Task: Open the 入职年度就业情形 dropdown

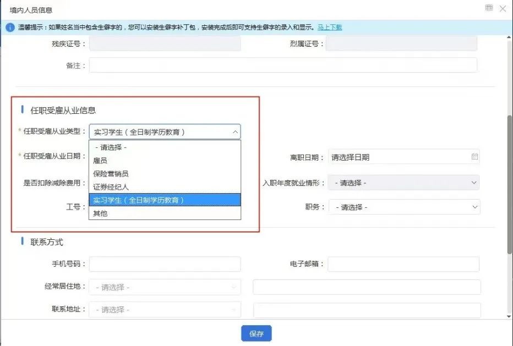Action: point(403,183)
